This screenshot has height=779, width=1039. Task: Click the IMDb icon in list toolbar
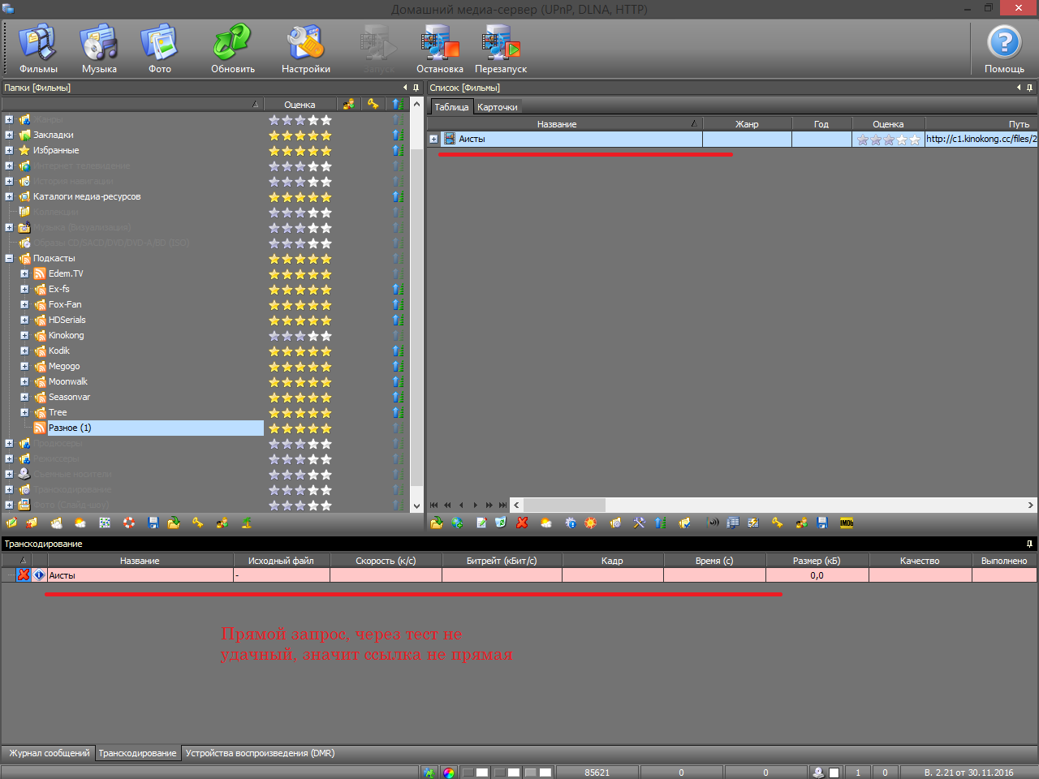847,523
